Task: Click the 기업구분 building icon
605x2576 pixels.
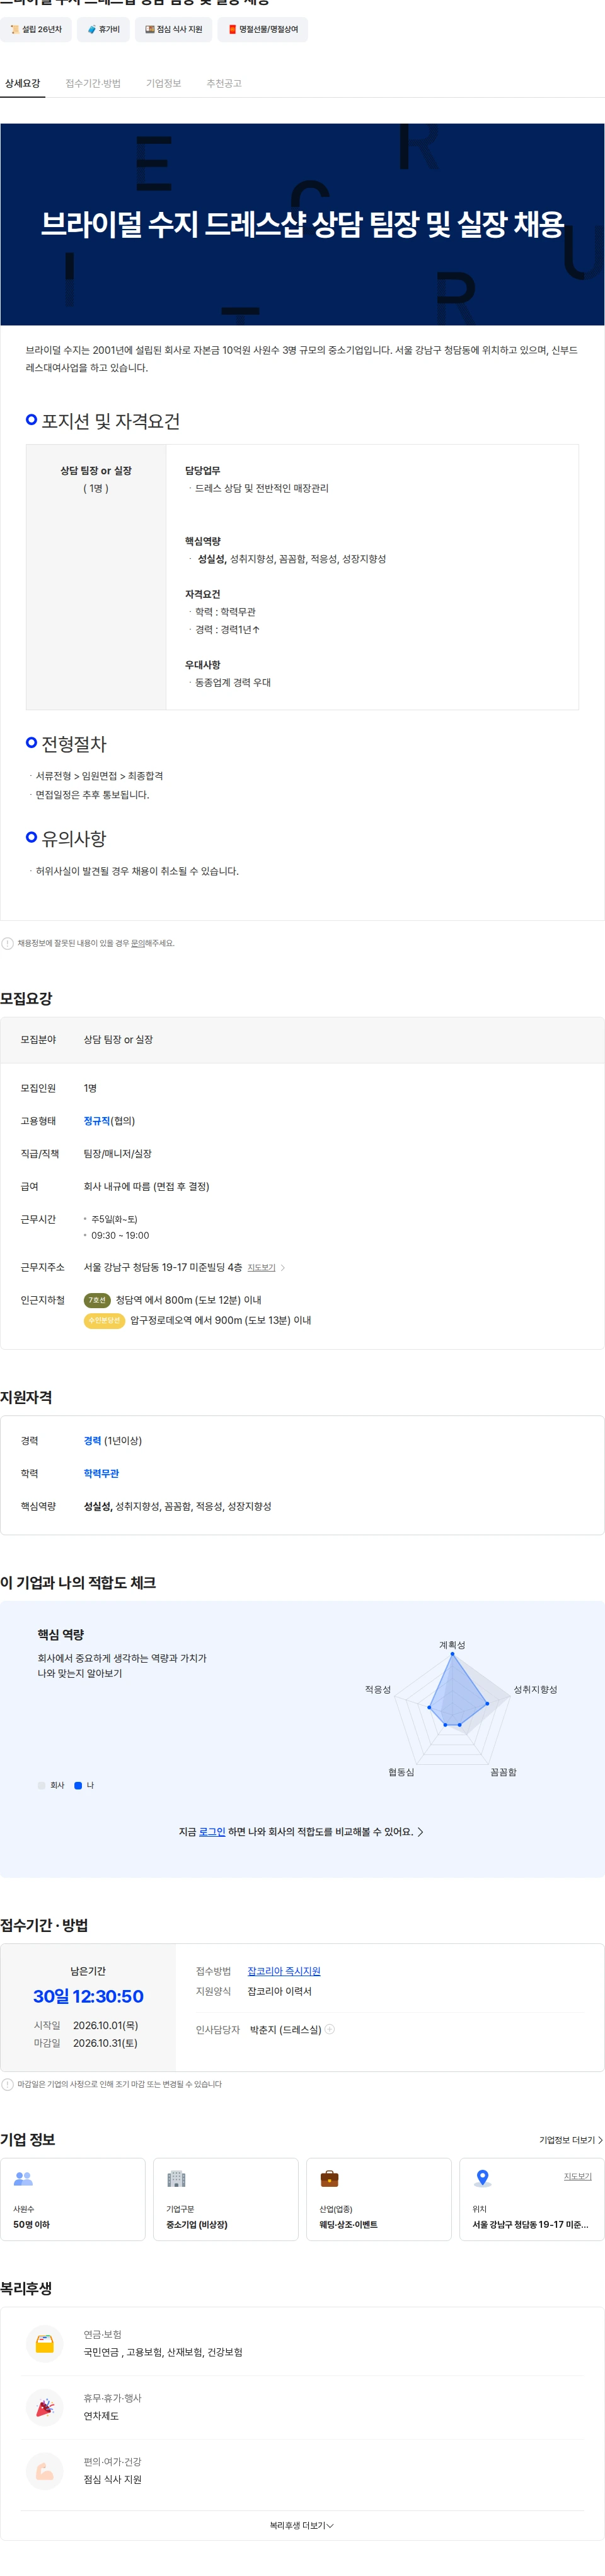Action: 176,2178
